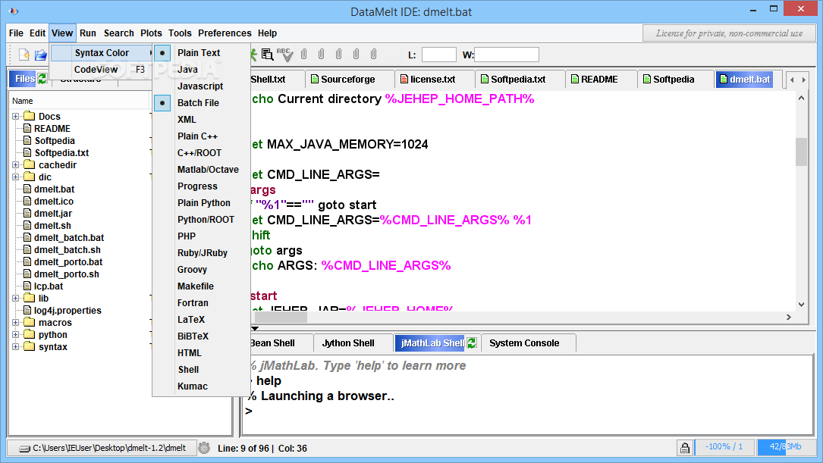
Task: Switch to the Jython Shell tab
Action: tap(348, 343)
